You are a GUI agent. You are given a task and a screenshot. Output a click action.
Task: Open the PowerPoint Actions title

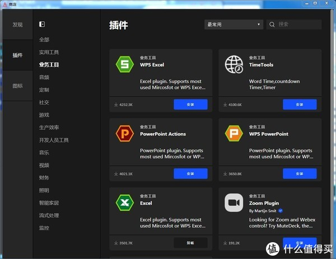163,134
